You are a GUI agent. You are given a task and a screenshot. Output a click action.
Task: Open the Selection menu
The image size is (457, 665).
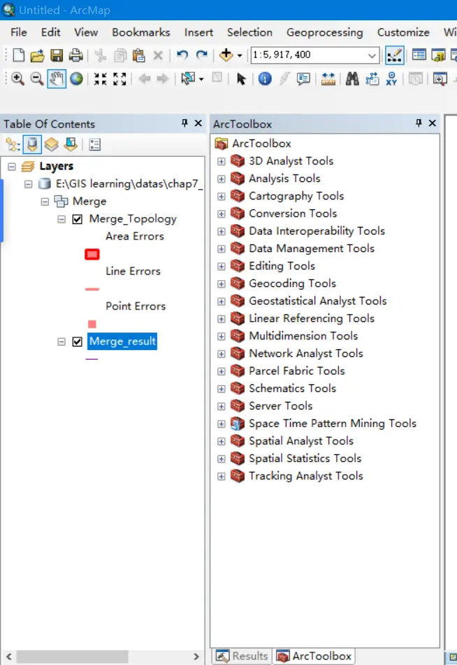click(249, 32)
